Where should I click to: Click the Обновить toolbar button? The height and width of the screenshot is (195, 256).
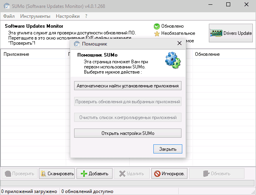click(217, 174)
